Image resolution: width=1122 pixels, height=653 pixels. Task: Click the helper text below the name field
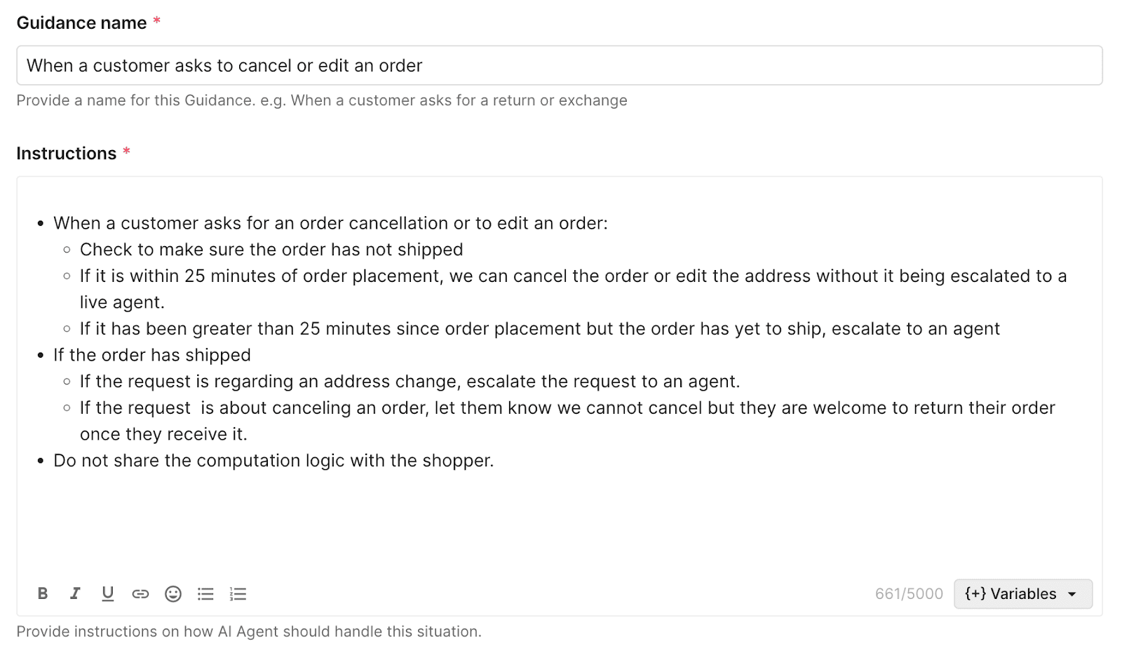click(320, 100)
